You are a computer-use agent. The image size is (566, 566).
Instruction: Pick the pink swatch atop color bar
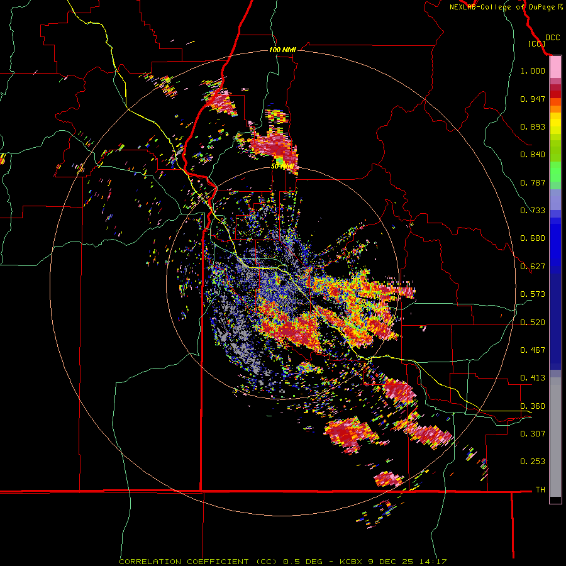[555, 67]
